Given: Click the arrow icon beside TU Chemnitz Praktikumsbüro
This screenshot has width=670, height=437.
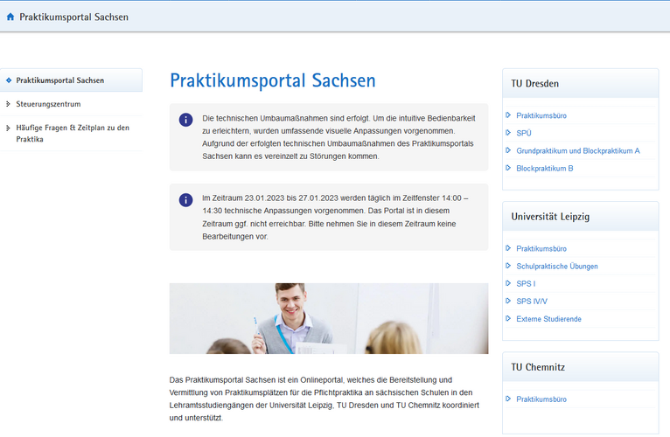Looking at the screenshot, I should pyautogui.click(x=508, y=399).
